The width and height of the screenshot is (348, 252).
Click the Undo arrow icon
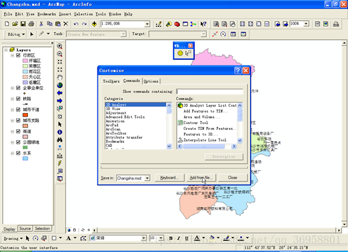click(x=76, y=24)
